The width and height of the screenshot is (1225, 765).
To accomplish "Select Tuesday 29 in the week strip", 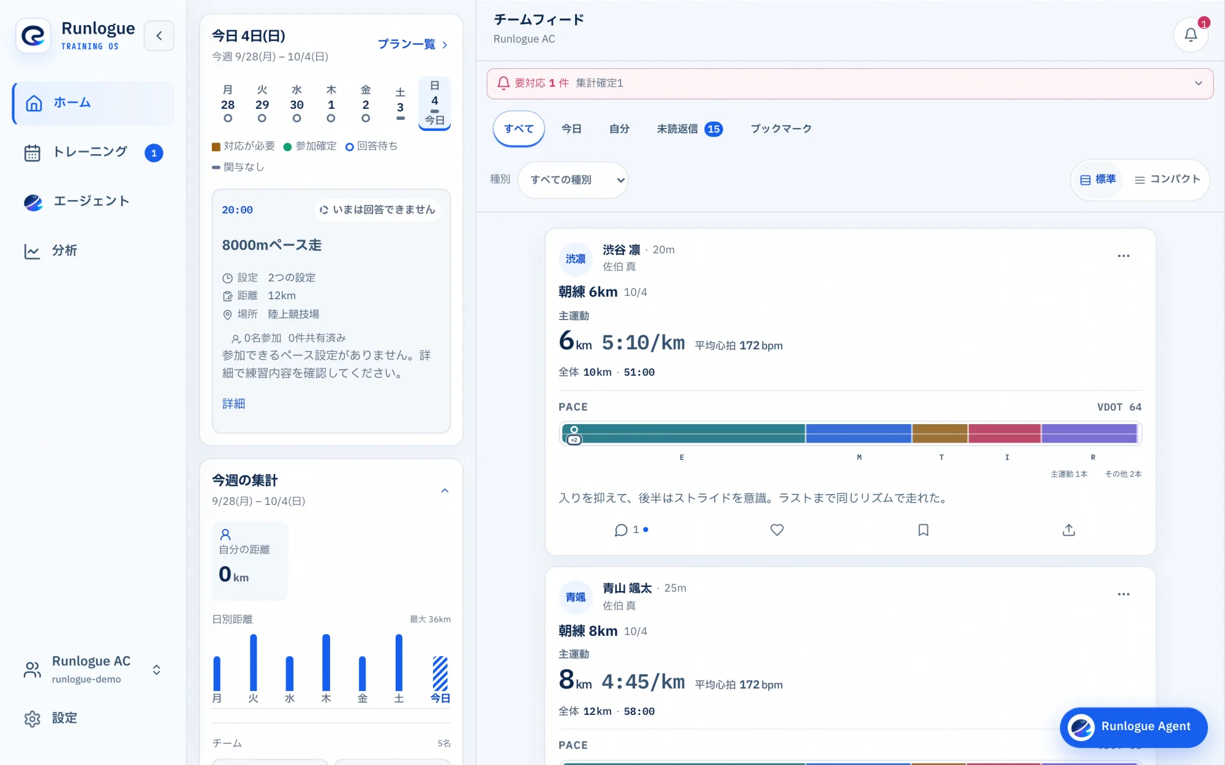I will coord(262,103).
